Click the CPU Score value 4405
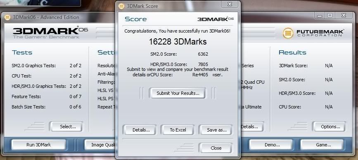 tap(203, 75)
